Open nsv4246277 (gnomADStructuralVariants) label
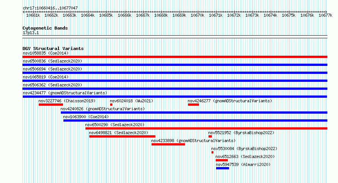This screenshot has width=338, height=183. (230, 101)
